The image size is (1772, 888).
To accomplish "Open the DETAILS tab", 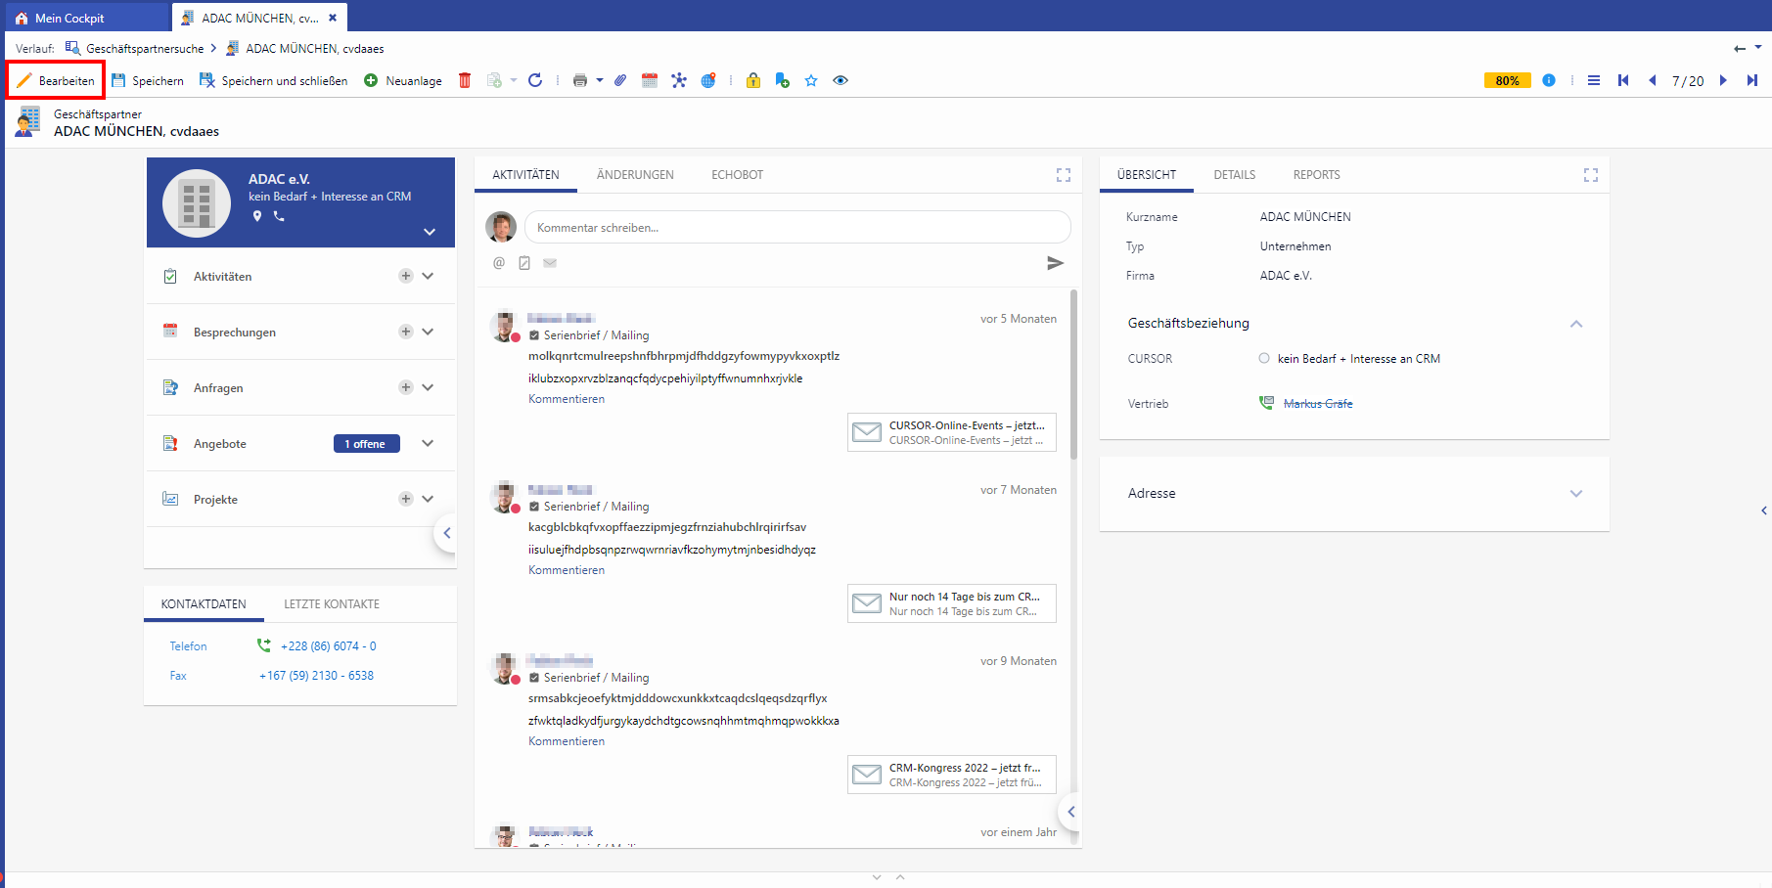I will click(x=1234, y=175).
